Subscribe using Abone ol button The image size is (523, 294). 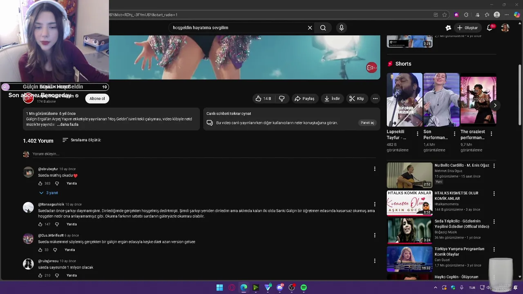click(x=97, y=98)
